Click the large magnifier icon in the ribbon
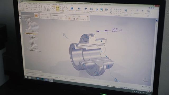This screenshot has height=95, width=169. pos(126,11)
